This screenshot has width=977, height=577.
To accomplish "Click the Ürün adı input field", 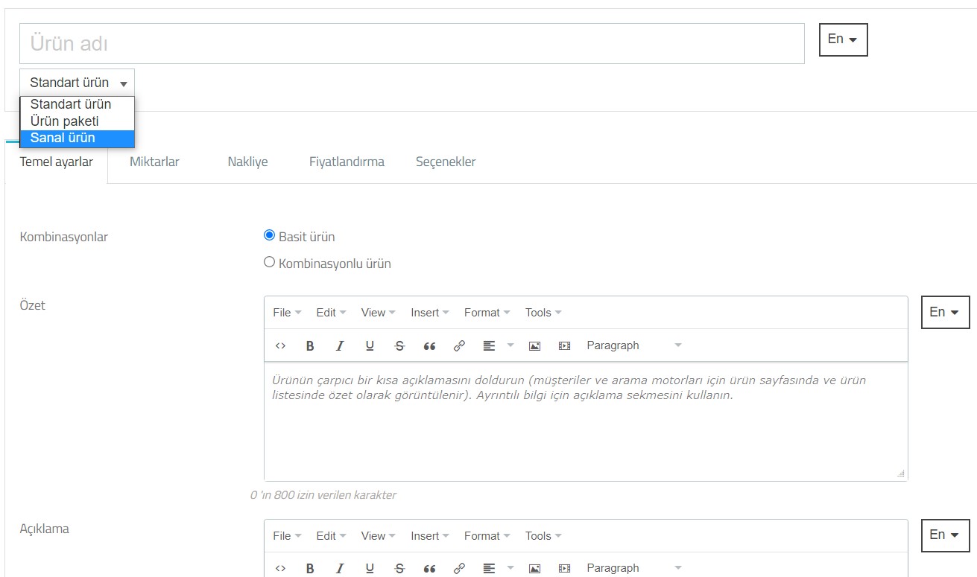I will coord(411,43).
